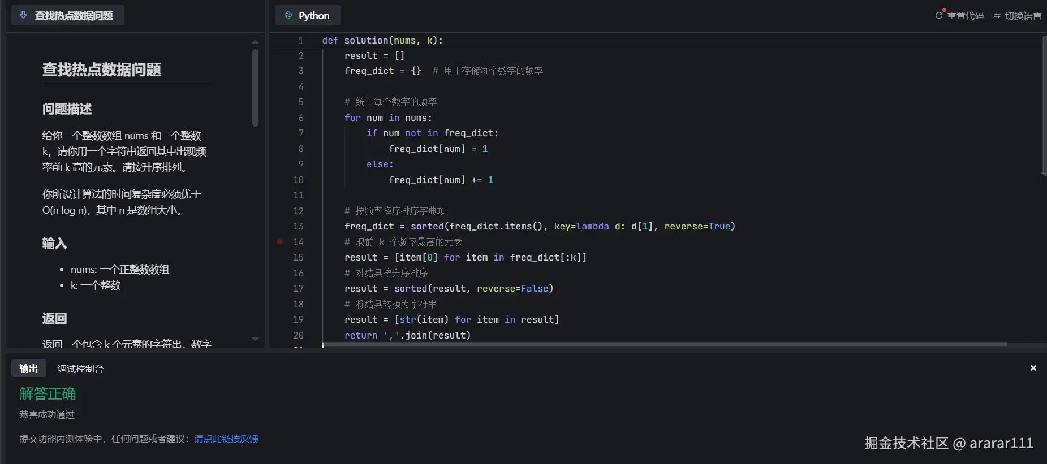Image resolution: width=1047 pixels, height=464 pixels.
Task: Click the 'freq_dict[num] = 1' line
Action: [x=438, y=149]
